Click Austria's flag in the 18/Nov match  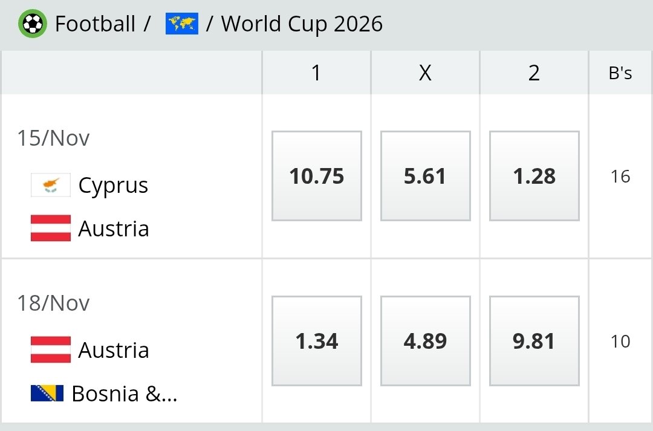coord(51,350)
